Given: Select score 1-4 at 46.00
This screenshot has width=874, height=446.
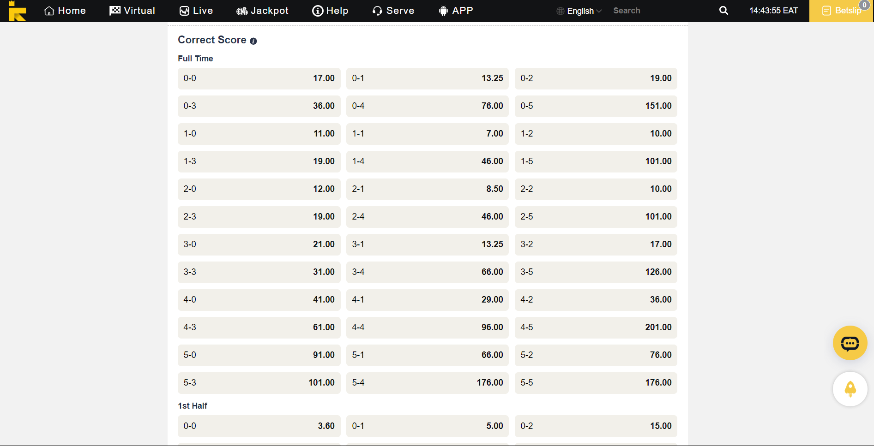Looking at the screenshot, I should pos(428,161).
